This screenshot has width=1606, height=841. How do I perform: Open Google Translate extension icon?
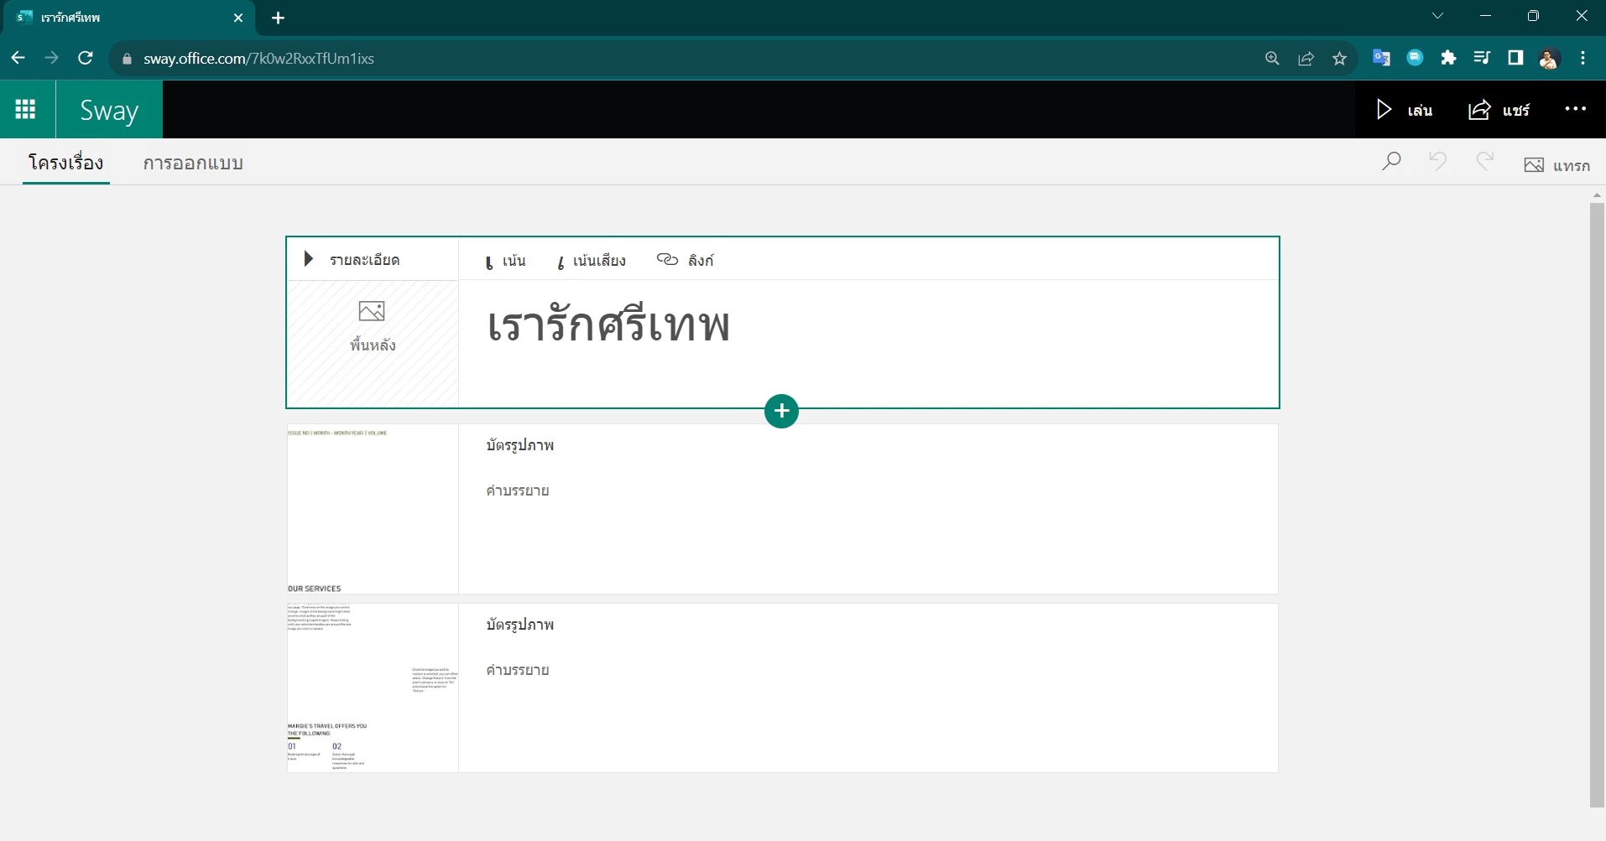point(1381,57)
